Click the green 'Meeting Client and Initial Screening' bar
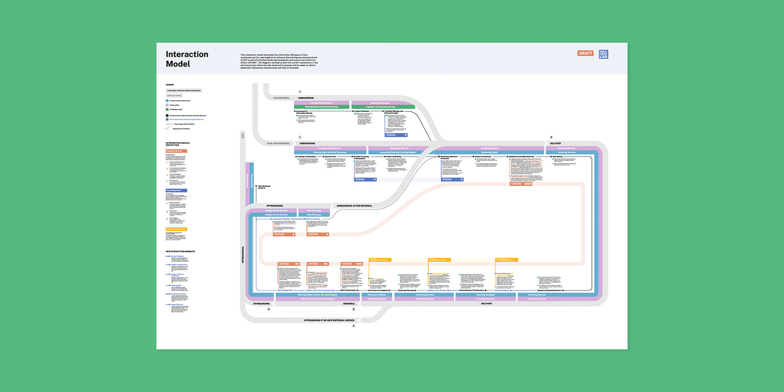This screenshot has height=392, width=784. (321, 107)
